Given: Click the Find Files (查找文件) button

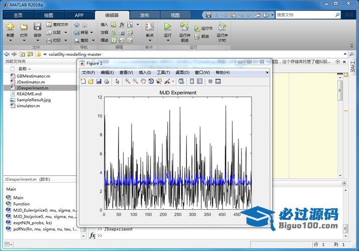Looking at the screenshot, I should (x=57, y=25).
